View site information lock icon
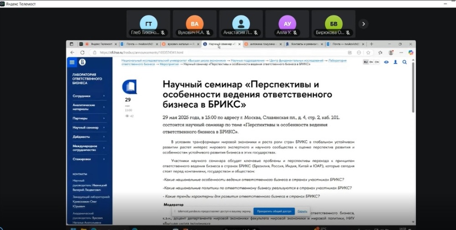The height and width of the screenshot is (230, 456). click(94, 53)
